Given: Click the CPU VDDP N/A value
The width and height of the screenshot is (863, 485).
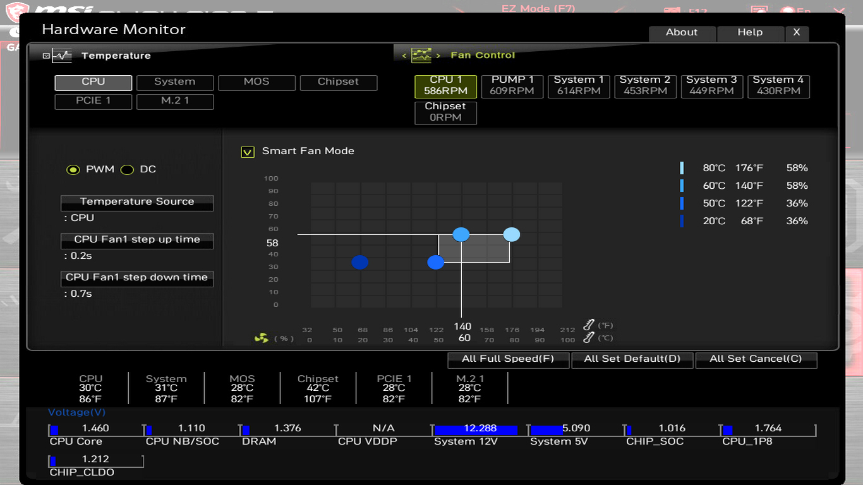Looking at the screenshot, I should (x=383, y=428).
